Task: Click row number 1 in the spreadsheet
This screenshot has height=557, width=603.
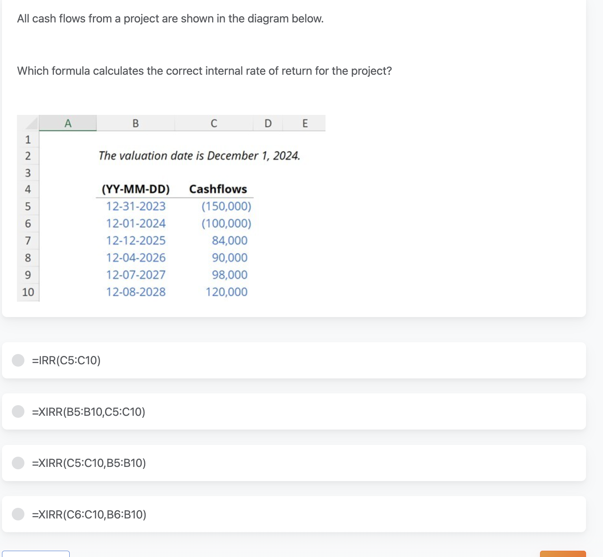Action: click(x=28, y=139)
